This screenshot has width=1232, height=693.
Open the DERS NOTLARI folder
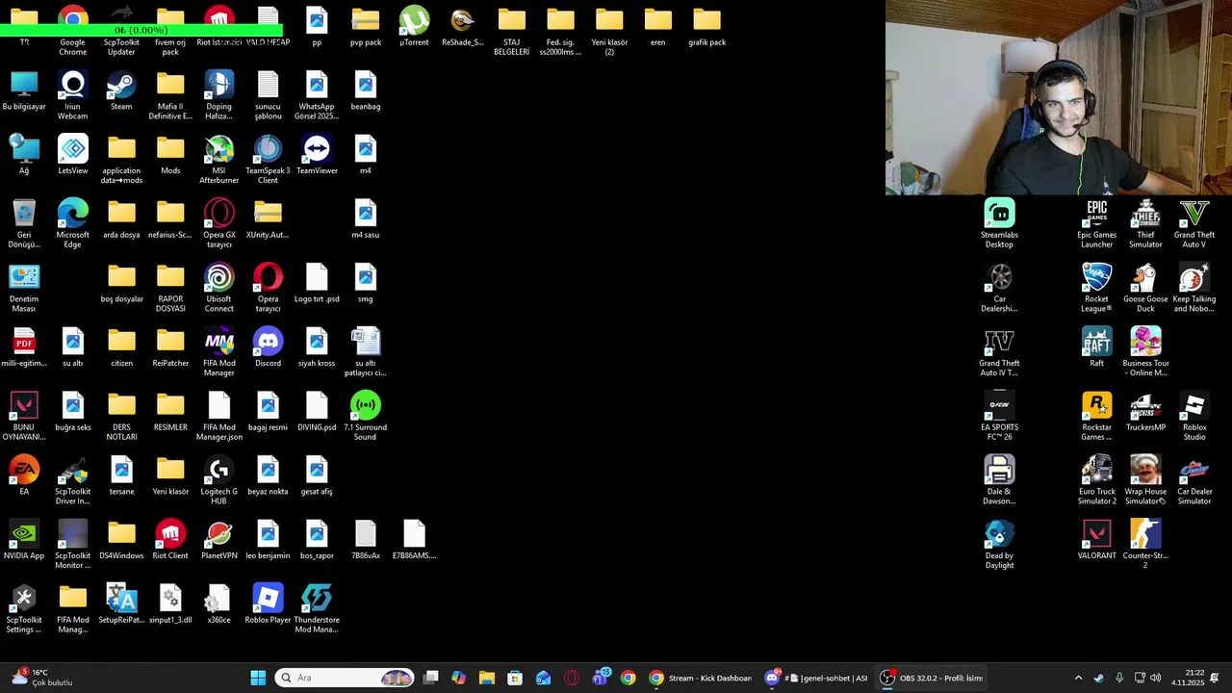tap(121, 416)
